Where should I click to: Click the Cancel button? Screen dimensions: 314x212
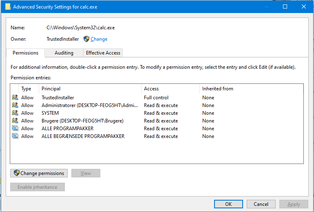261,204
